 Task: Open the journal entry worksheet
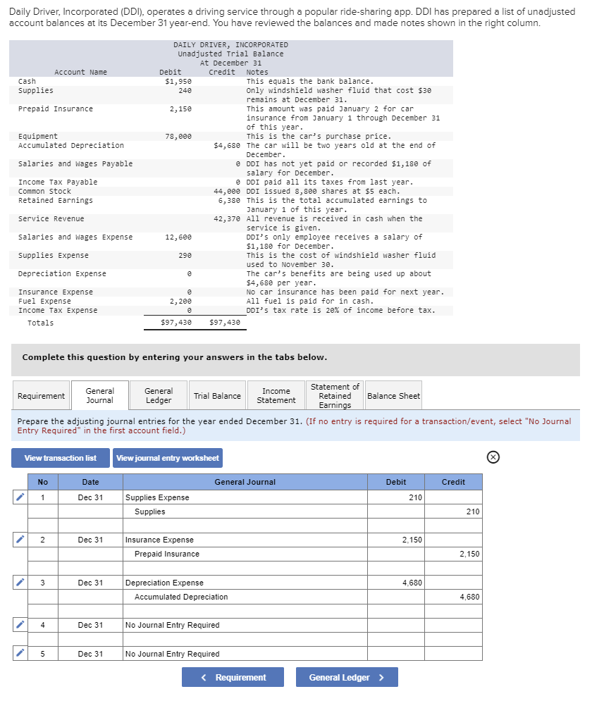(x=167, y=457)
